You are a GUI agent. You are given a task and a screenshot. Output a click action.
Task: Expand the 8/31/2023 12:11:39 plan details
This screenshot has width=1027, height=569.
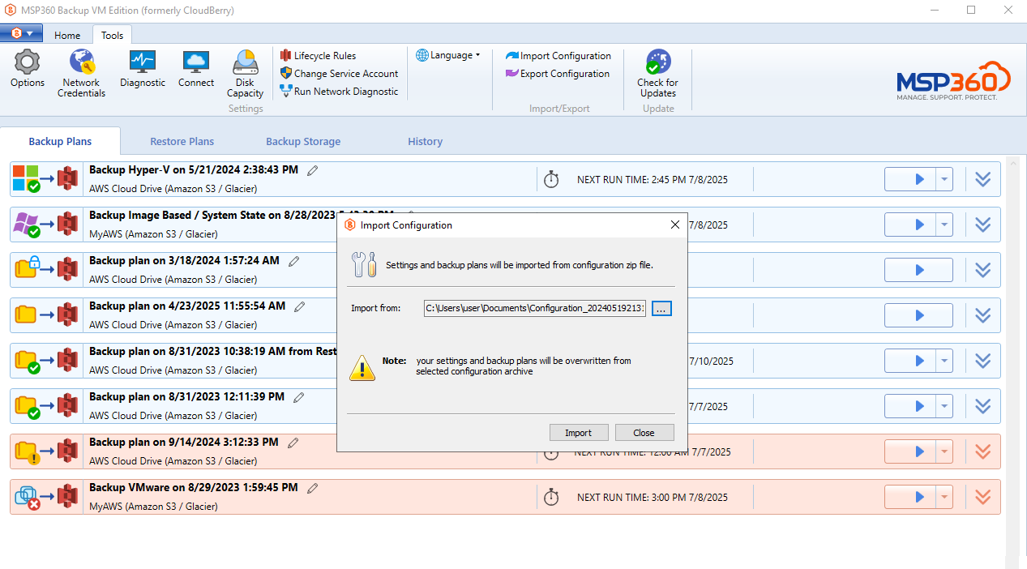pos(983,406)
